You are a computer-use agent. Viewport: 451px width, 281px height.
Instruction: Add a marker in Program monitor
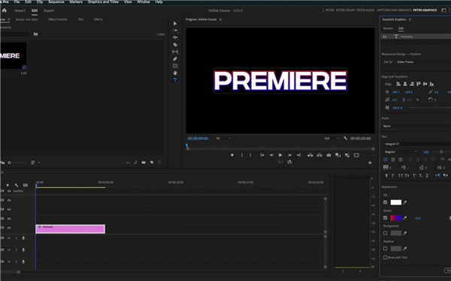232,155
